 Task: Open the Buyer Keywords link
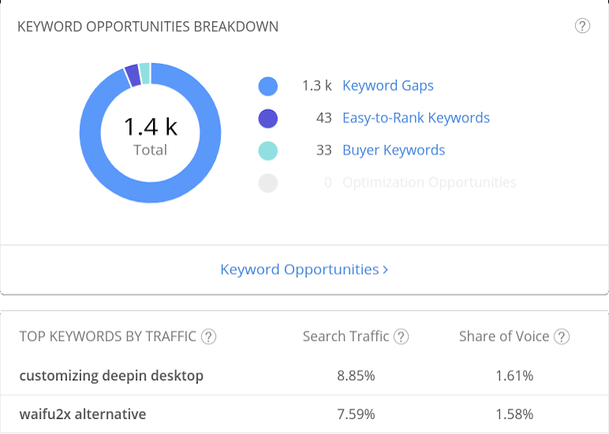tap(394, 151)
